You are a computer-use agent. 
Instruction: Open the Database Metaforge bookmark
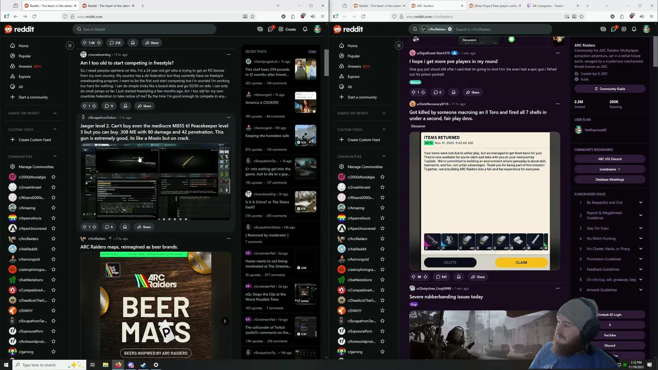tap(609, 179)
